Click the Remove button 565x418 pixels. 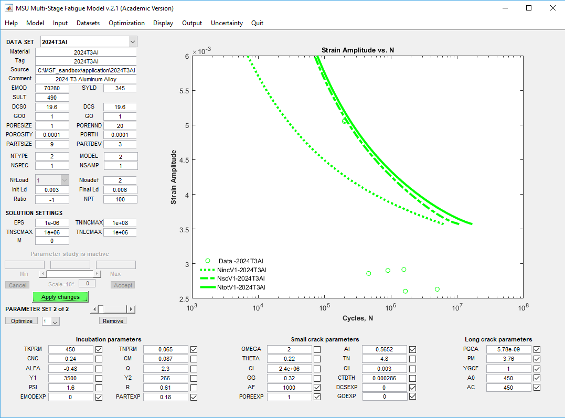113,321
